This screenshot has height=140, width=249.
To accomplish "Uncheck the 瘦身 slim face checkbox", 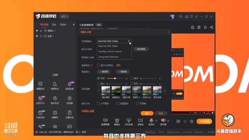I will (x=98, y=78).
